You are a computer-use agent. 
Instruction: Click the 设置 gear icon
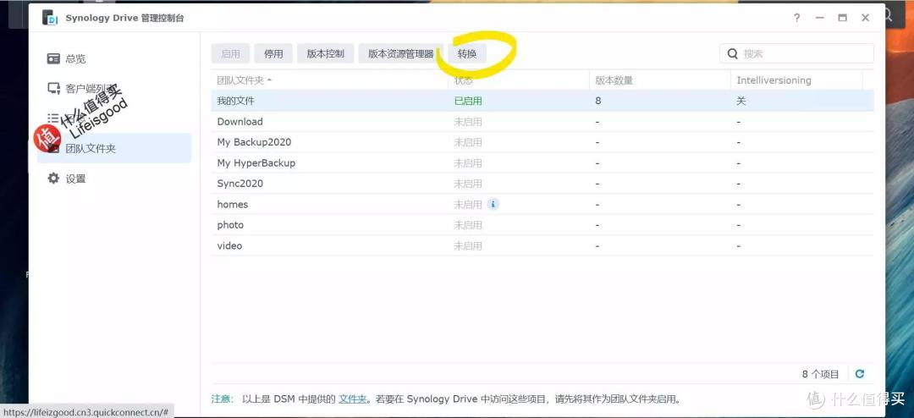pos(53,179)
